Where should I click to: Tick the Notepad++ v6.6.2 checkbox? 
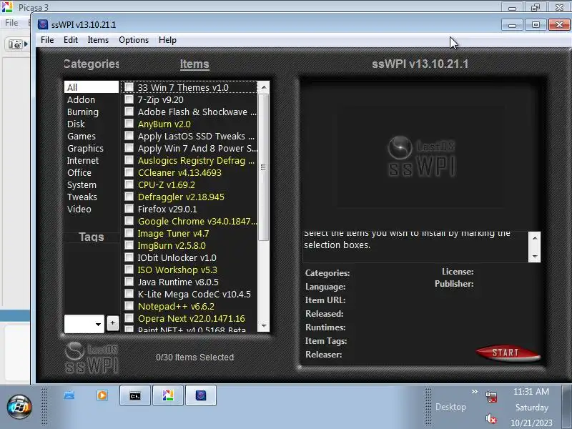tap(129, 306)
